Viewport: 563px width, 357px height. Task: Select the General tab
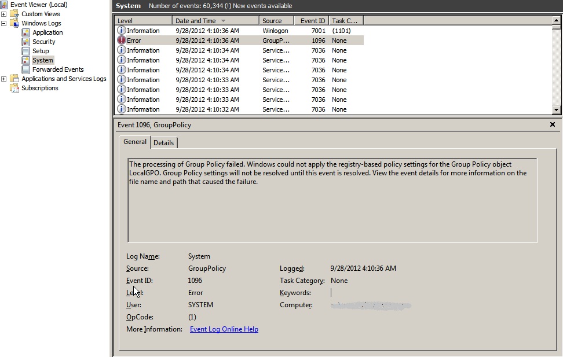[x=134, y=142]
